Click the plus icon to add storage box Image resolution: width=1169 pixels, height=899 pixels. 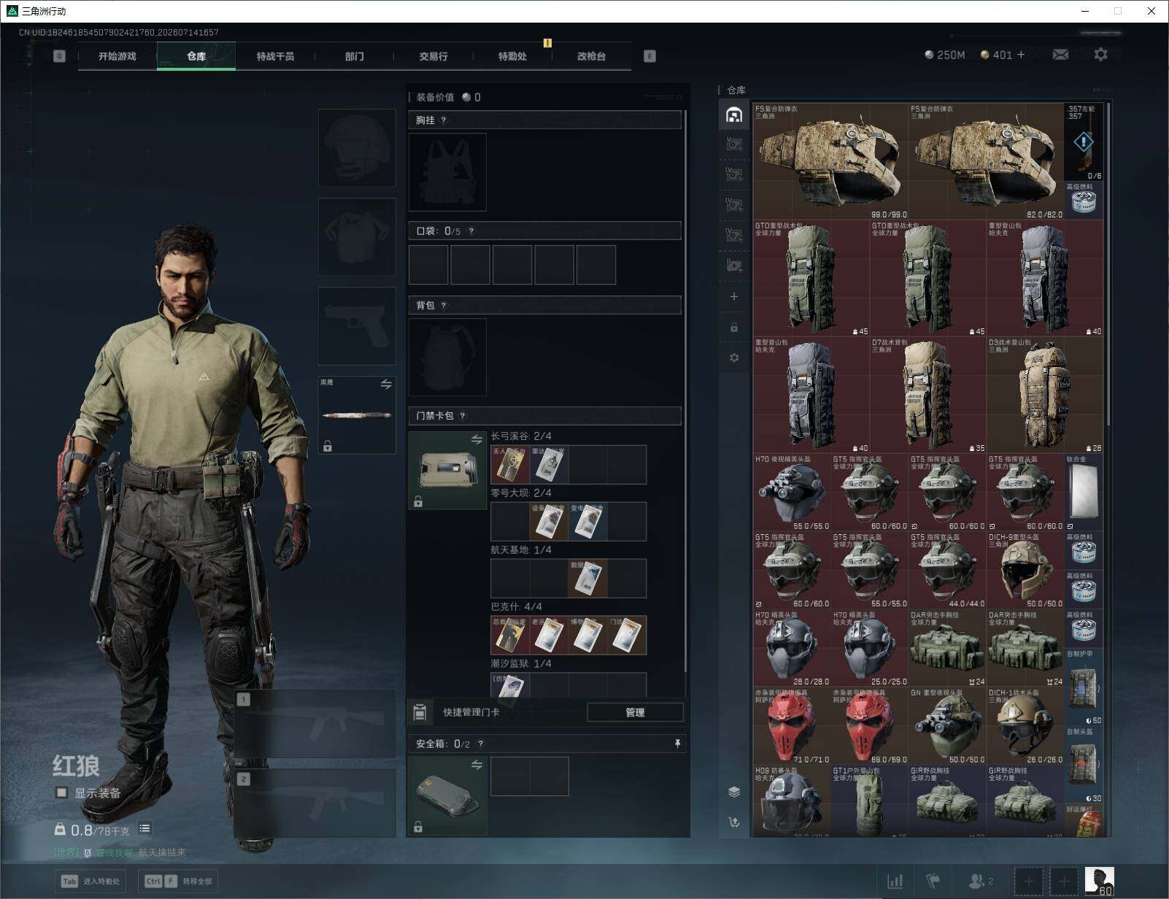point(734,297)
